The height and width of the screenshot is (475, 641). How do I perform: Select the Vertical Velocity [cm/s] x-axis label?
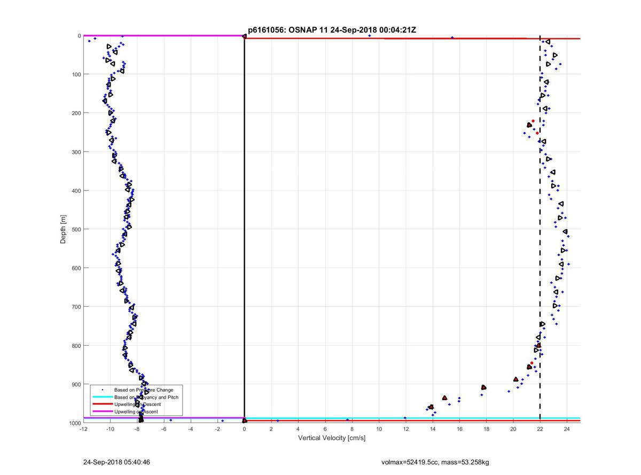[332, 438]
